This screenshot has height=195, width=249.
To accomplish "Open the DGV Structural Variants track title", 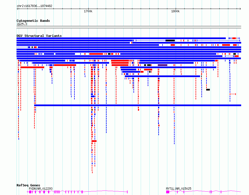I will coord(39,36).
